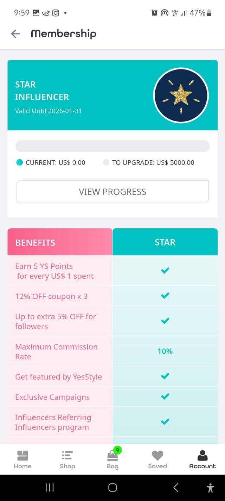This screenshot has height=501, width=225.
Task: Select the STAR column header
Action: [165, 242]
